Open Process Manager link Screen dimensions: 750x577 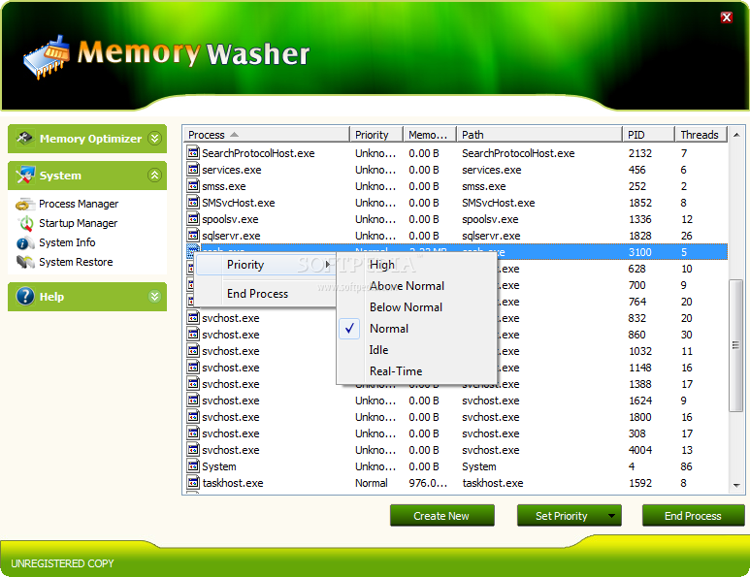79,204
